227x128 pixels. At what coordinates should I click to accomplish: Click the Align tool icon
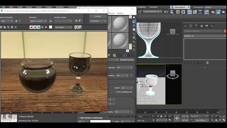[x=172, y=12]
